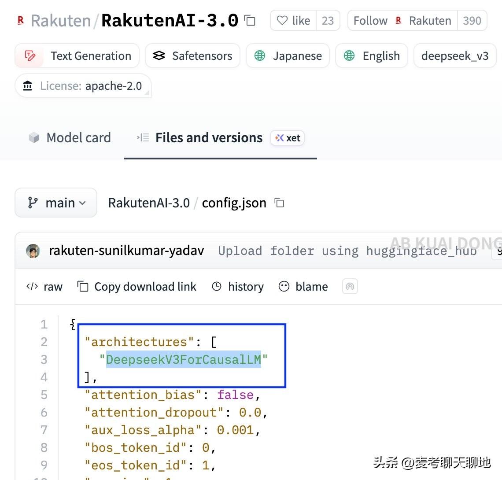Switch to the Model card tab
Screen dimensions: 502x480
[x=70, y=138]
